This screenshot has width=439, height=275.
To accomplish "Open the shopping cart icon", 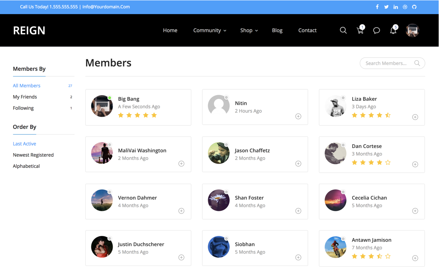I will coord(360,30).
